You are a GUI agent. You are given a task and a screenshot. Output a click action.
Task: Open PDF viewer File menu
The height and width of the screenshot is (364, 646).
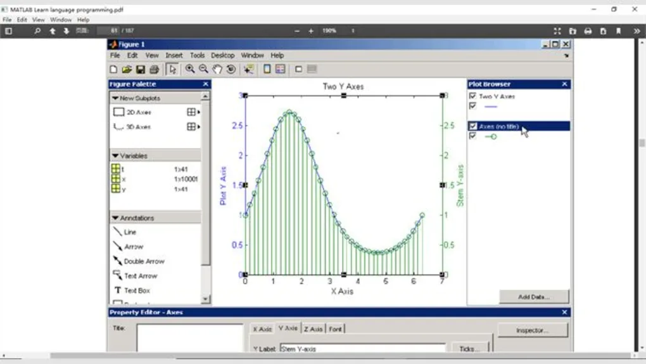(x=7, y=20)
